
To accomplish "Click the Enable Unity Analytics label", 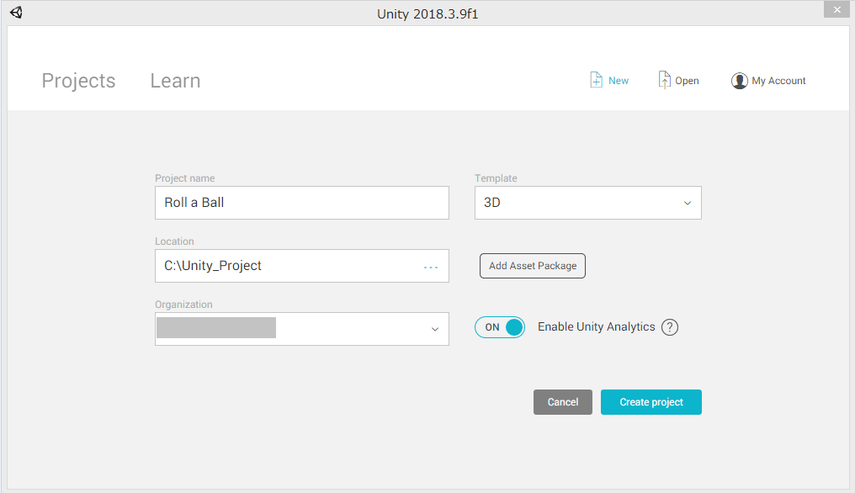I will point(597,326).
